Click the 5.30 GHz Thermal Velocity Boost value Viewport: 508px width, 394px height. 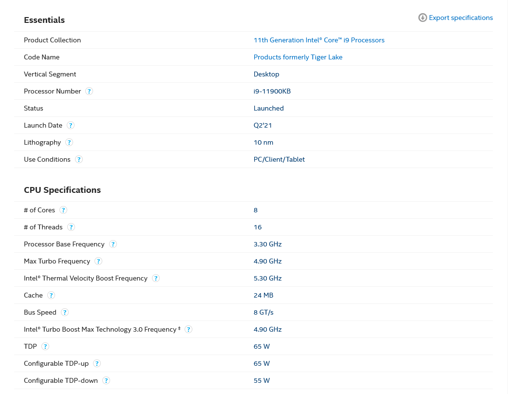pos(267,278)
